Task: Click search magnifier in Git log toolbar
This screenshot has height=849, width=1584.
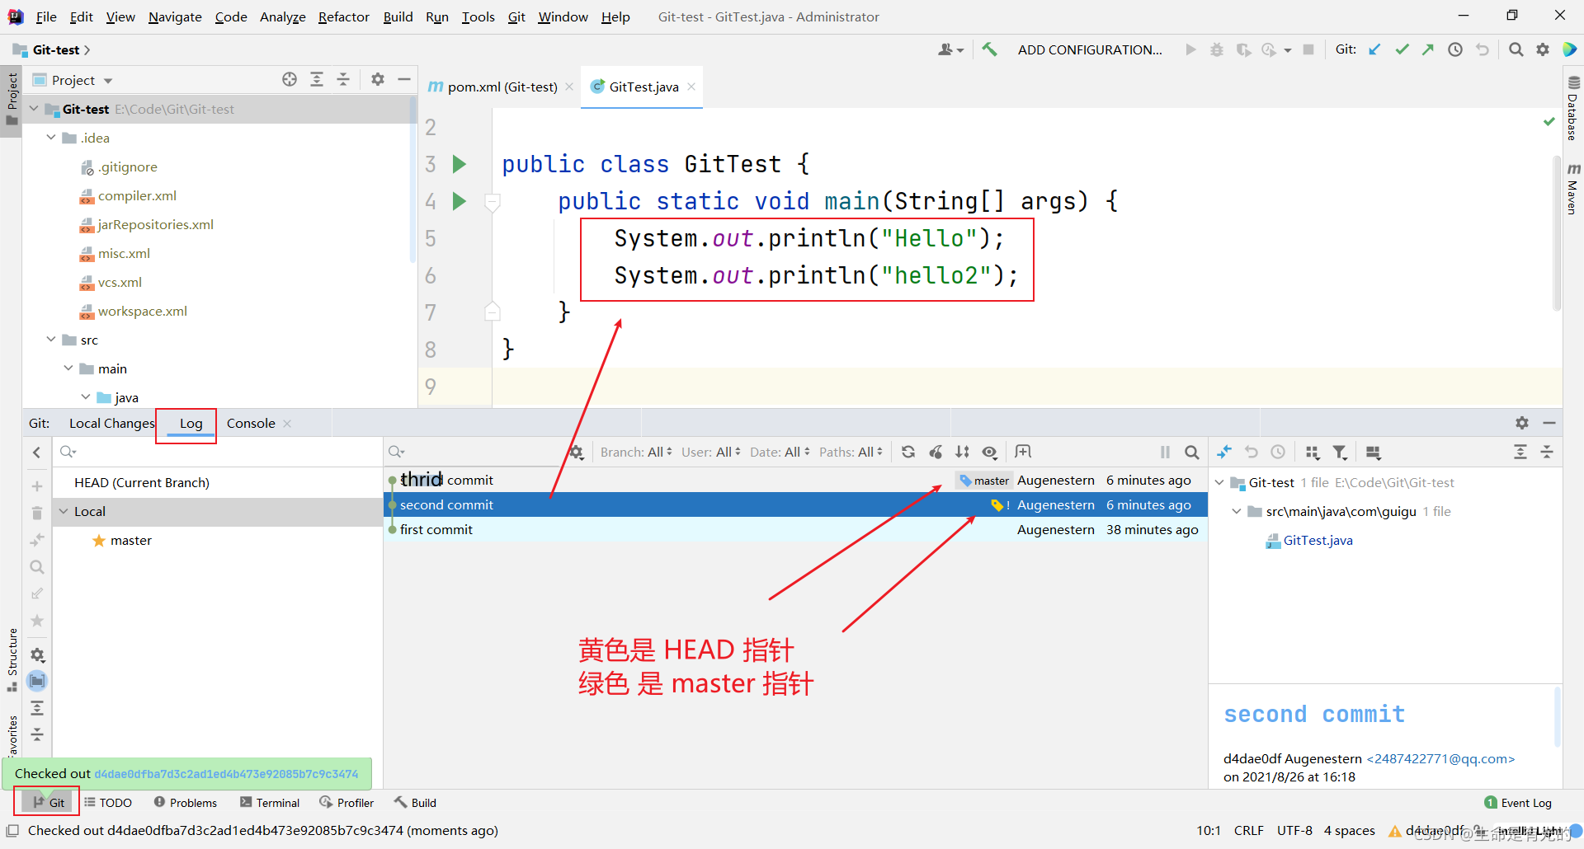Action: [1192, 452]
